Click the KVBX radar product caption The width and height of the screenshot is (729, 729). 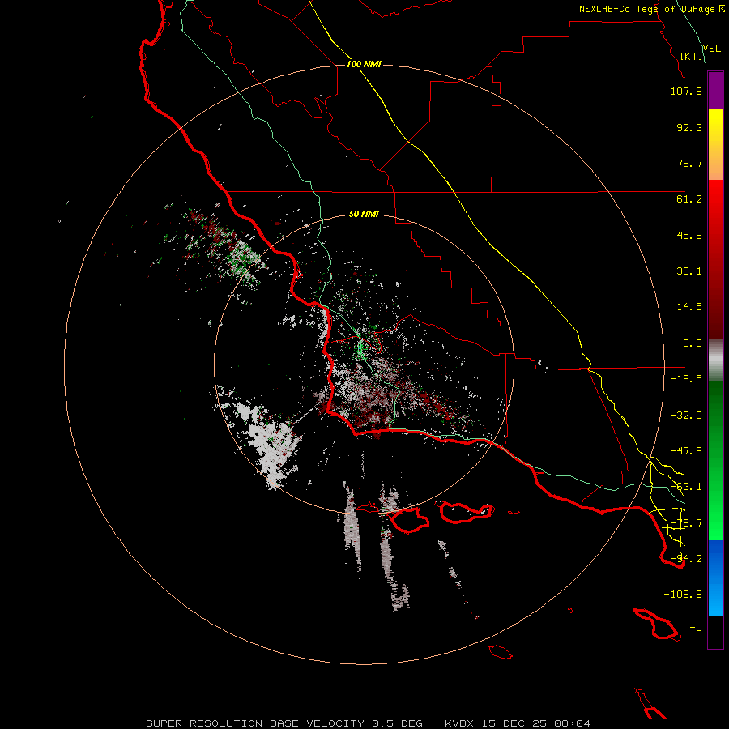(x=369, y=723)
